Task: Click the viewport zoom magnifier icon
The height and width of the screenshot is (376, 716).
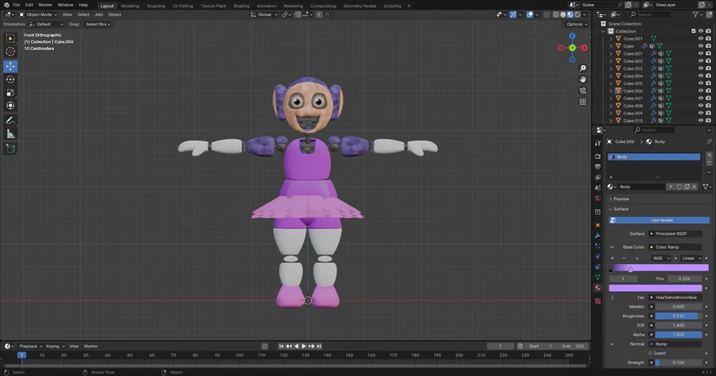Action: coord(582,68)
